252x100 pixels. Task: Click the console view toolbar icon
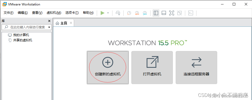(x=191, y=13)
